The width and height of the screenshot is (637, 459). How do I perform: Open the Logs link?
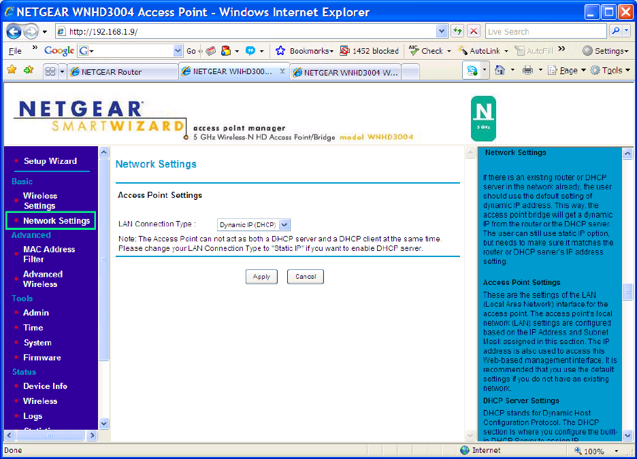[x=33, y=416]
